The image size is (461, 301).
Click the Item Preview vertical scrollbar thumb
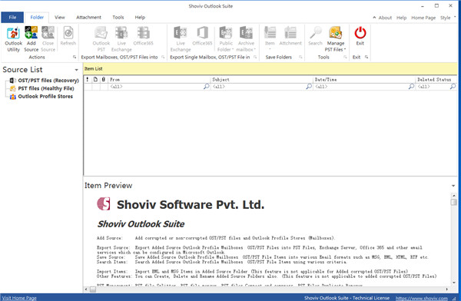[453, 202]
